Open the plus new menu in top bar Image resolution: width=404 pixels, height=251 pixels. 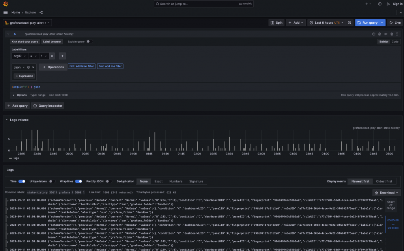[x=368, y=4]
